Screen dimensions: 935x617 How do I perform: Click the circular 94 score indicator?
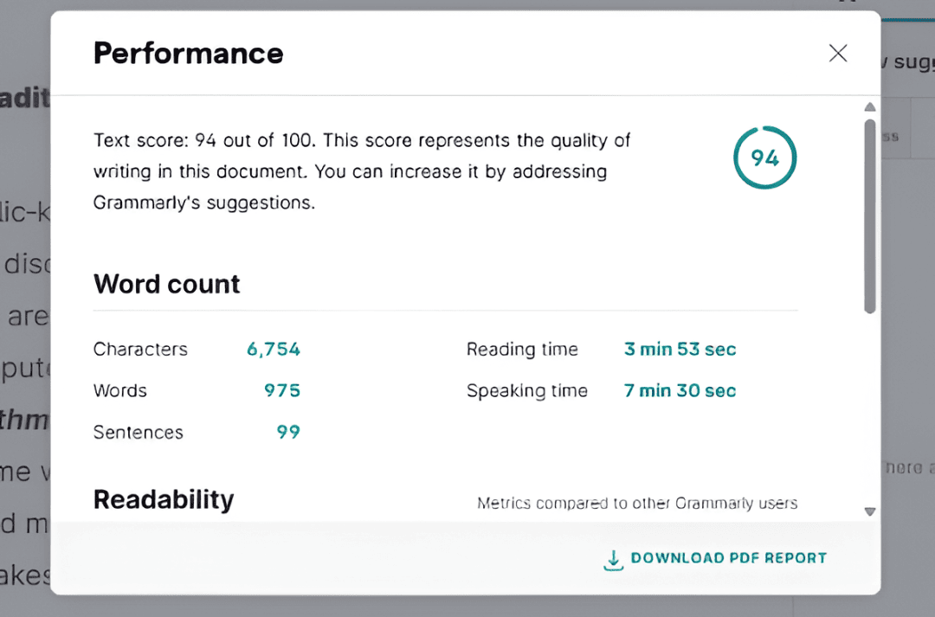tap(764, 158)
